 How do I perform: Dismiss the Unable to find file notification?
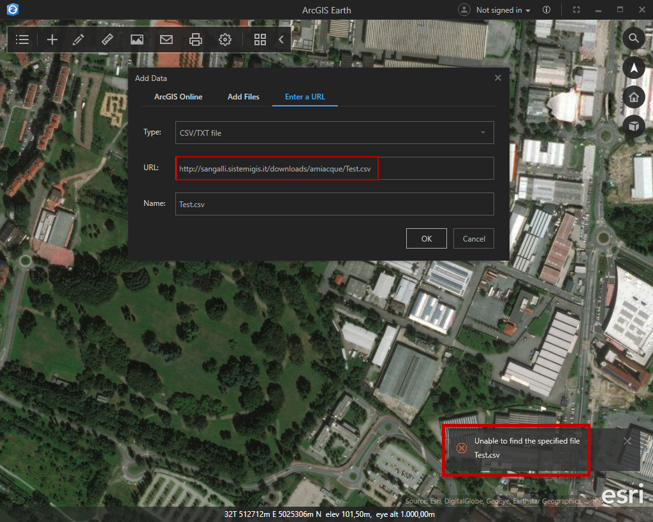[627, 441]
